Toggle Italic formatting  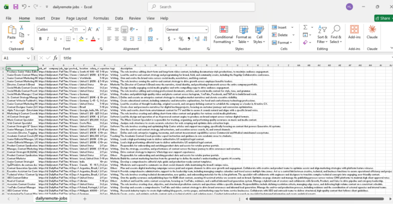pos(47,39)
